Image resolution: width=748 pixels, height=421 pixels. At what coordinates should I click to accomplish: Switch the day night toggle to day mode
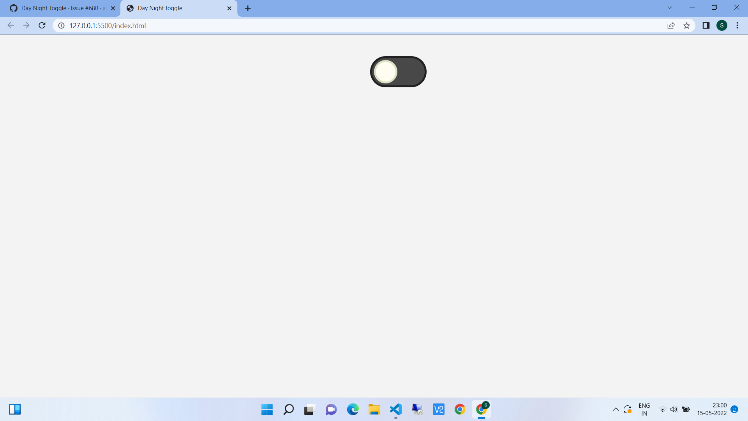tap(398, 72)
